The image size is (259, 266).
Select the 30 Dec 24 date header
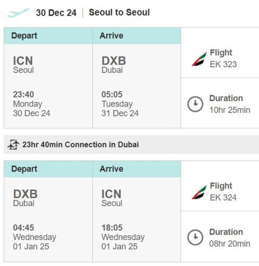coord(56,13)
